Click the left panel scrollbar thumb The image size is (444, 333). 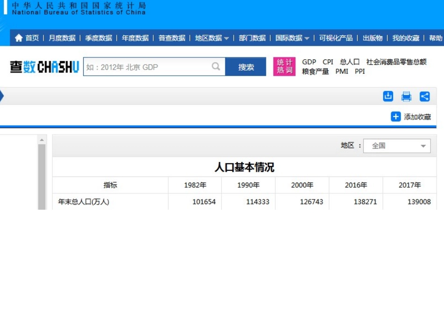tap(42, 177)
